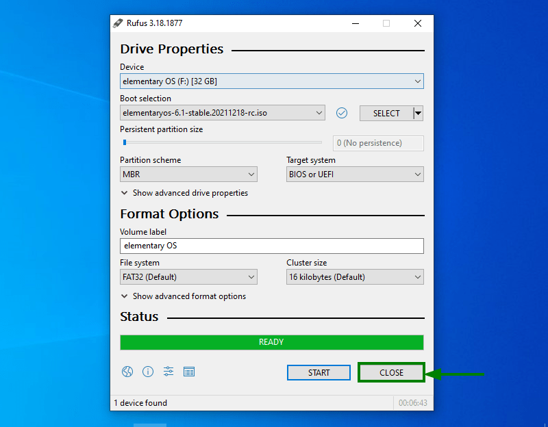Change the Partition scheme from MBR
Image resolution: width=548 pixels, height=427 pixels.
(251, 174)
